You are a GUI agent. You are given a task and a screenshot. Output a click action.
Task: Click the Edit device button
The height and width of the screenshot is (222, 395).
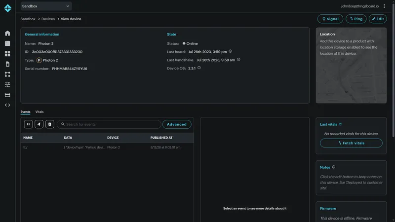coord(378,19)
